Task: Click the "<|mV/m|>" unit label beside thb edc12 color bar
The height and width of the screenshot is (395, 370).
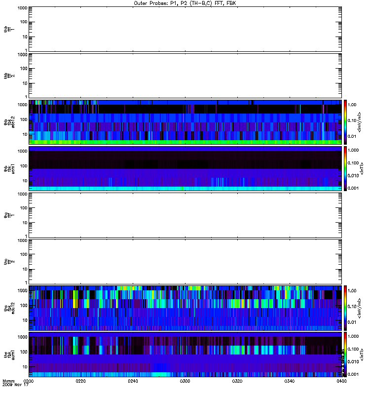Action: pyautogui.click(x=359, y=122)
